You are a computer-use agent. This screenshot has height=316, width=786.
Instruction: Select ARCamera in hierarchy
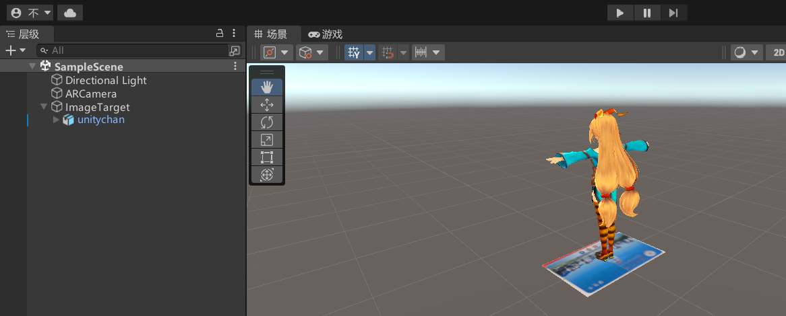click(x=91, y=93)
